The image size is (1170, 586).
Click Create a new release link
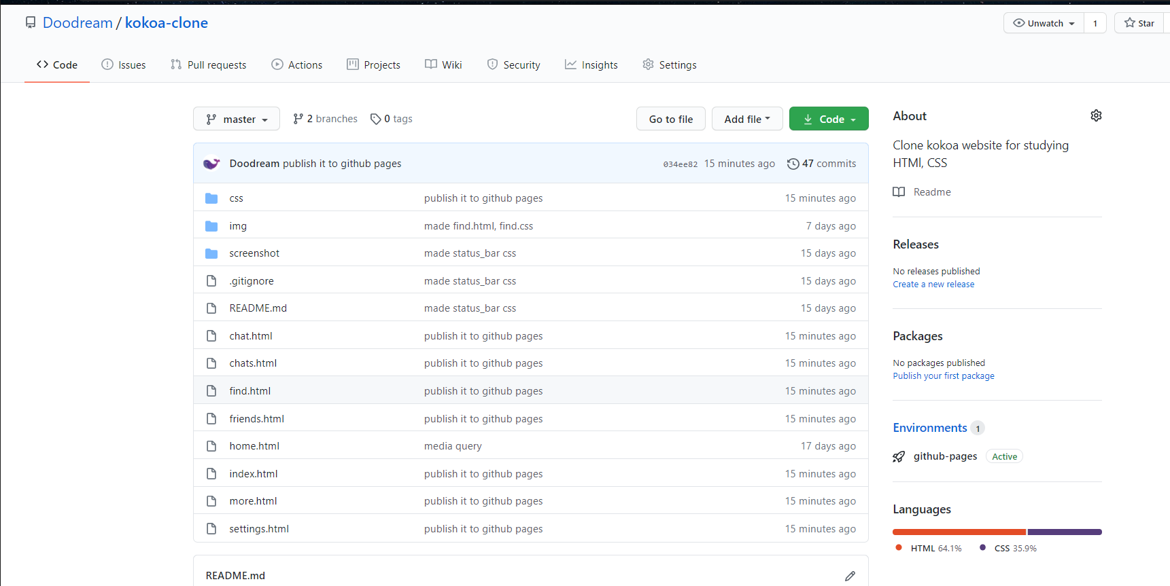933,285
